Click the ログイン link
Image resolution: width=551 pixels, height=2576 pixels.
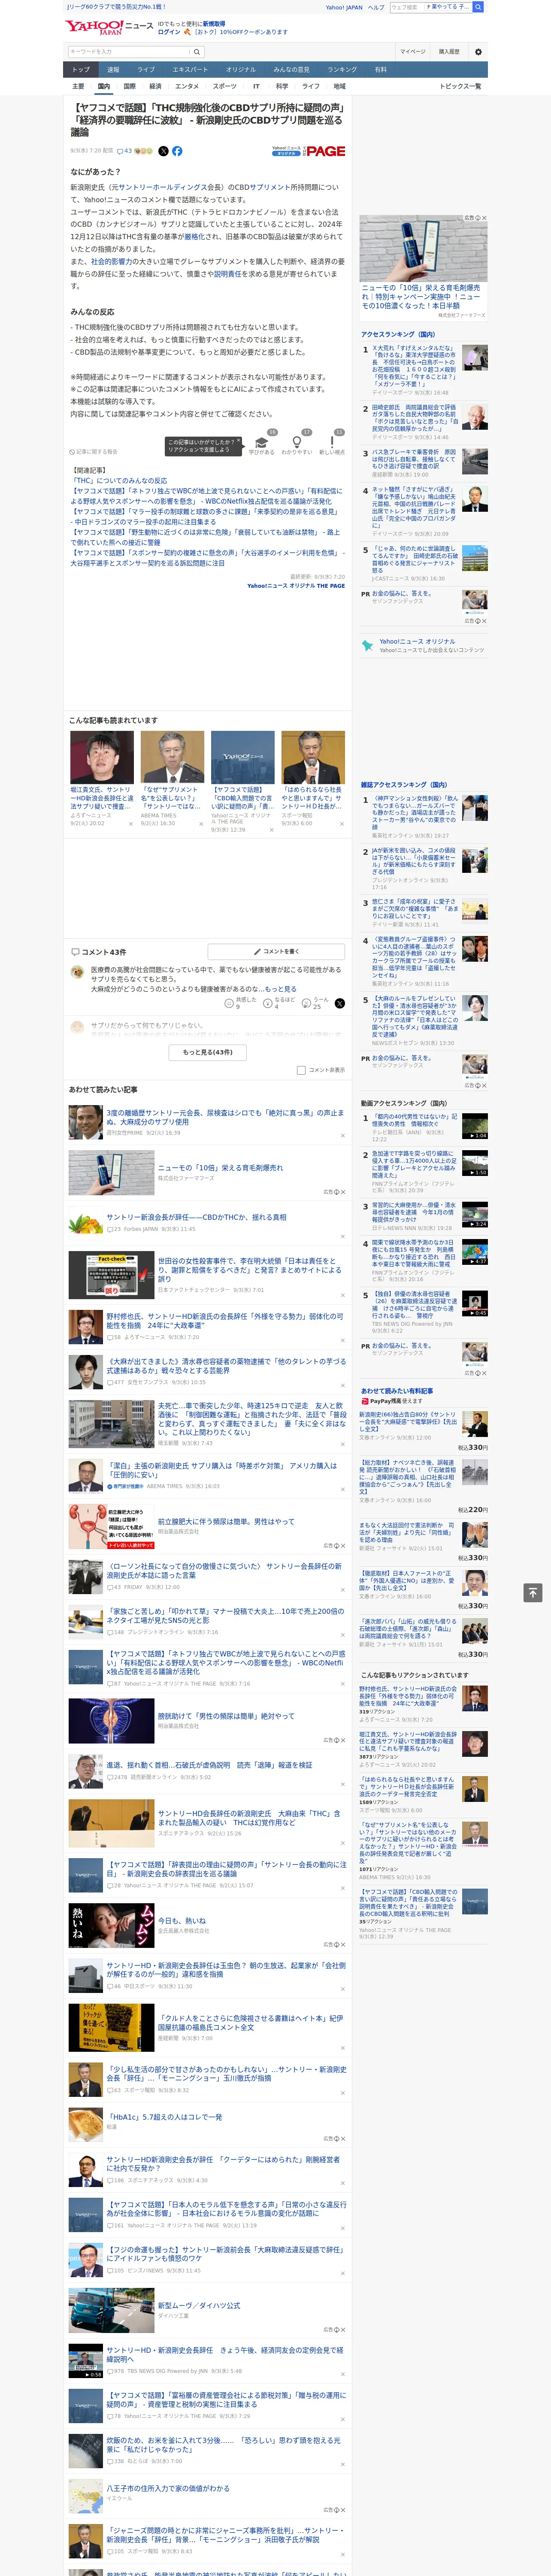[169, 32]
